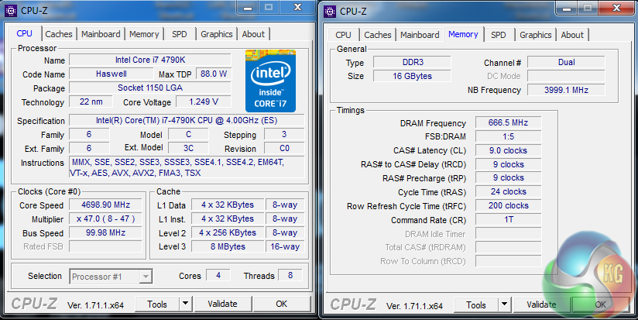Screen dimensions: 638x320
Task: Click Revision value 'C0'
Action: coord(284,148)
